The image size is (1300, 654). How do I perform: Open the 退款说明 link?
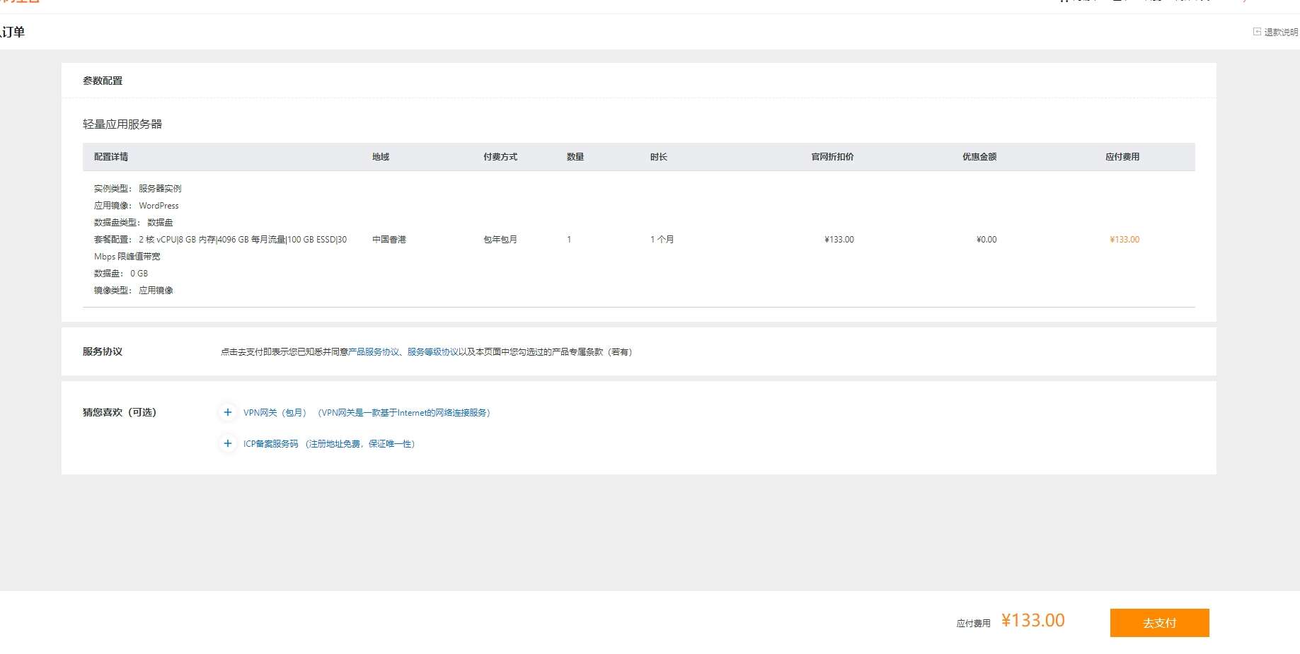1281,33
